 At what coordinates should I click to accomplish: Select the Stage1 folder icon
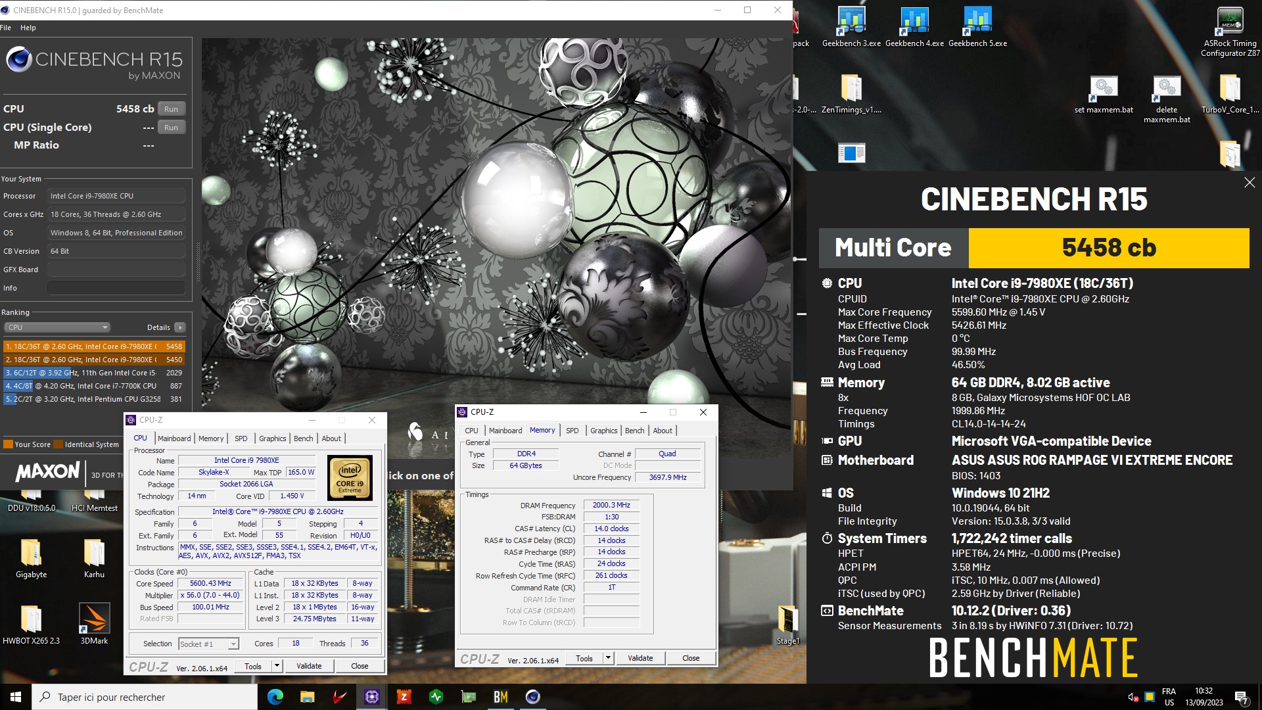click(x=787, y=625)
